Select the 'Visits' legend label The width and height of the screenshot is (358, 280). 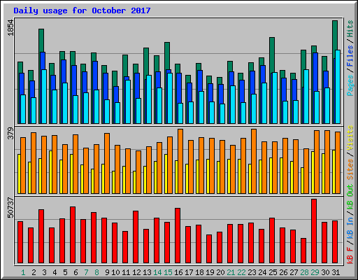pos(350,138)
